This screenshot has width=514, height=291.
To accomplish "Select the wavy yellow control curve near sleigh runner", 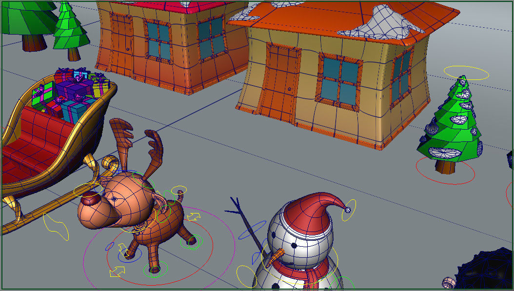I will tap(56, 227).
